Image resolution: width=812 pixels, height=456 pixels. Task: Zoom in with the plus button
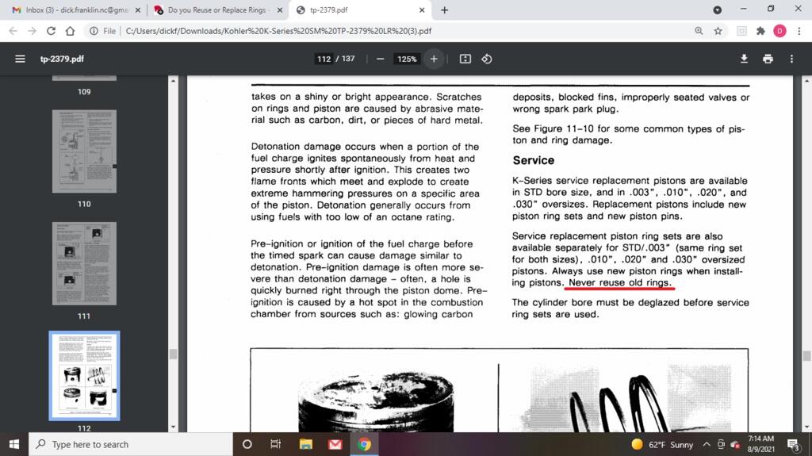434,59
